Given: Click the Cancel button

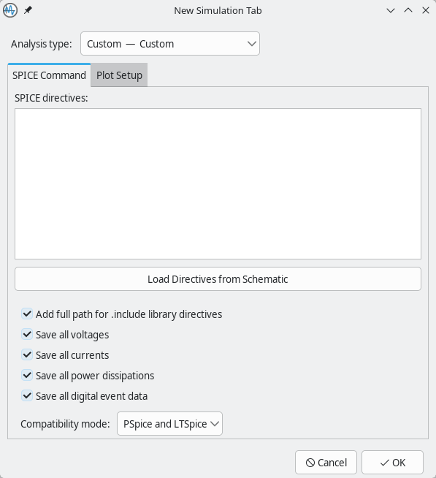Looking at the screenshot, I should [326, 463].
